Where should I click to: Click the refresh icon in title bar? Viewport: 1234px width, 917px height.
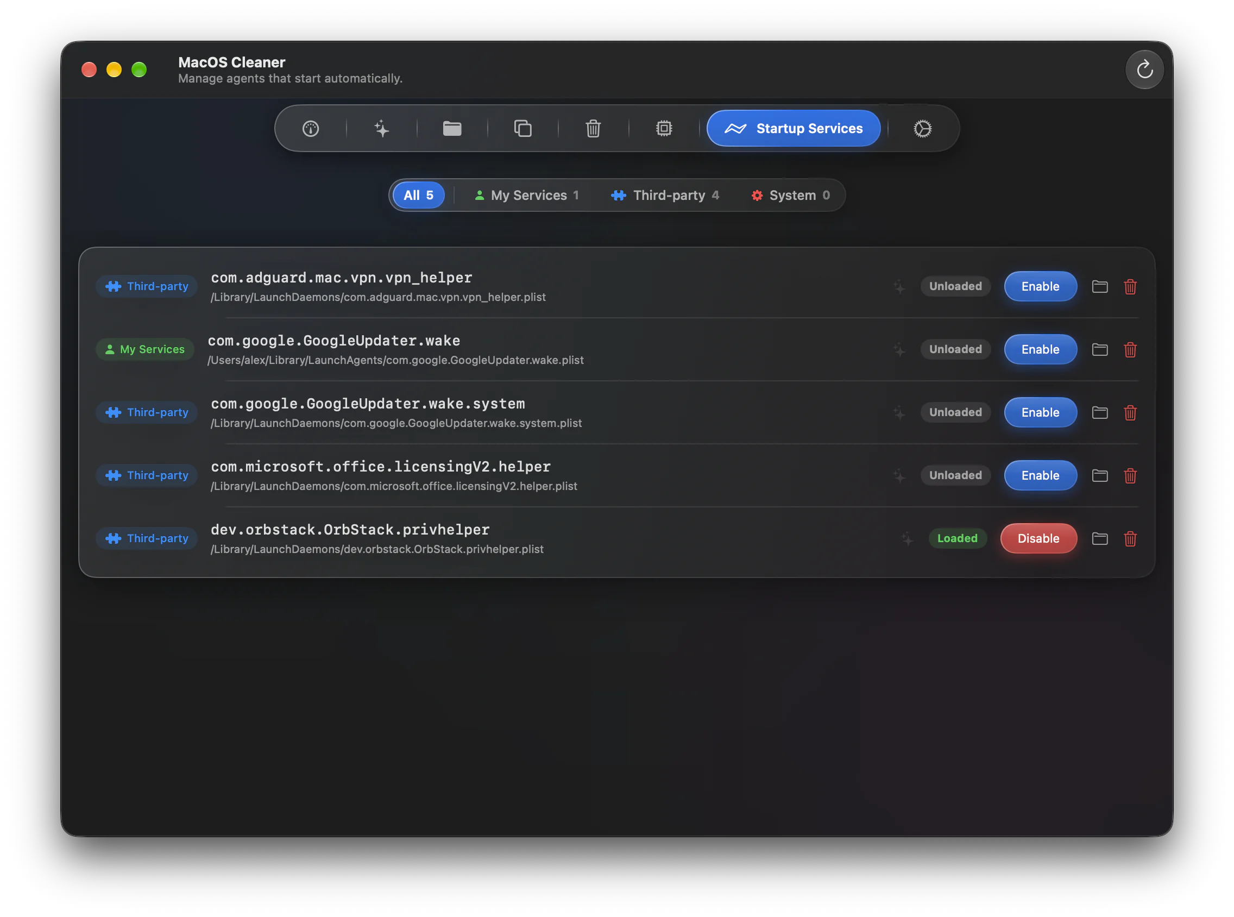click(x=1144, y=70)
